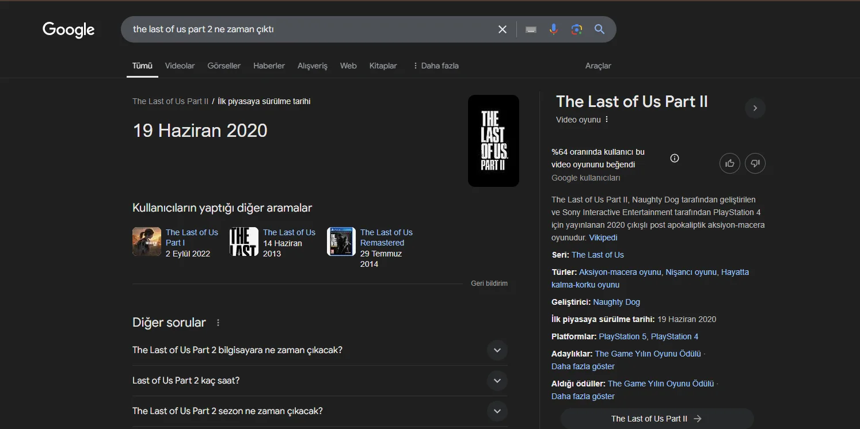Switch to the Görseller tab

tap(224, 66)
